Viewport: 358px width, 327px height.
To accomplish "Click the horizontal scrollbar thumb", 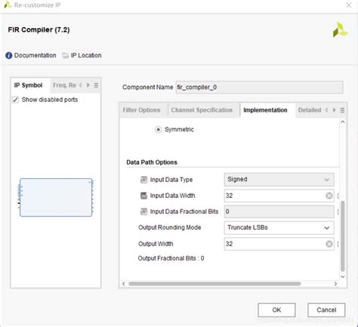I will 214,284.
